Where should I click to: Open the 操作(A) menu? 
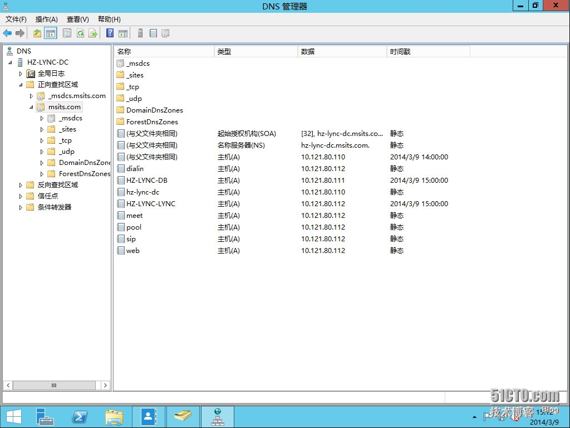click(x=47, y=20)
